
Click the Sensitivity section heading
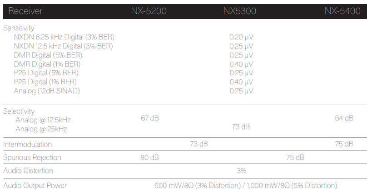point(19,28)
